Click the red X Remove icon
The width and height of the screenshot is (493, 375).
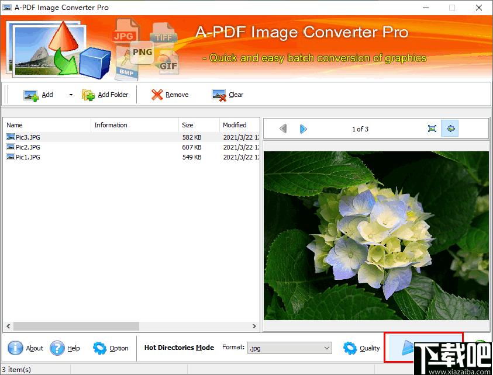(x=157, y=95)
